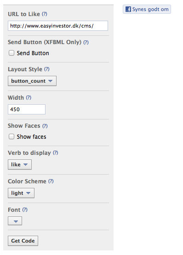Show help for the Width setting

tap(29, 97)
